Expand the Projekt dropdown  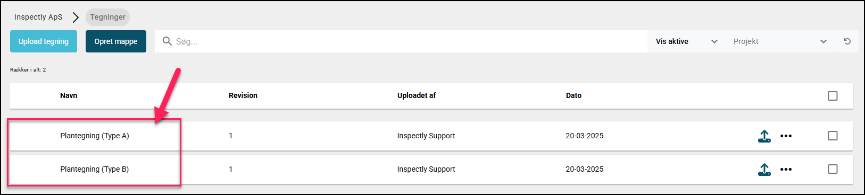tap(780, 41)
